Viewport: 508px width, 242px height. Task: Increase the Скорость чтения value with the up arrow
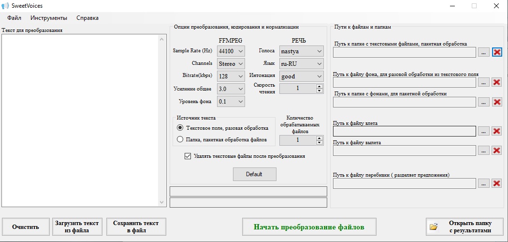tap(319, 86)
